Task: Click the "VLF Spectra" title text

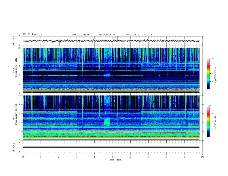Action: 33,35
